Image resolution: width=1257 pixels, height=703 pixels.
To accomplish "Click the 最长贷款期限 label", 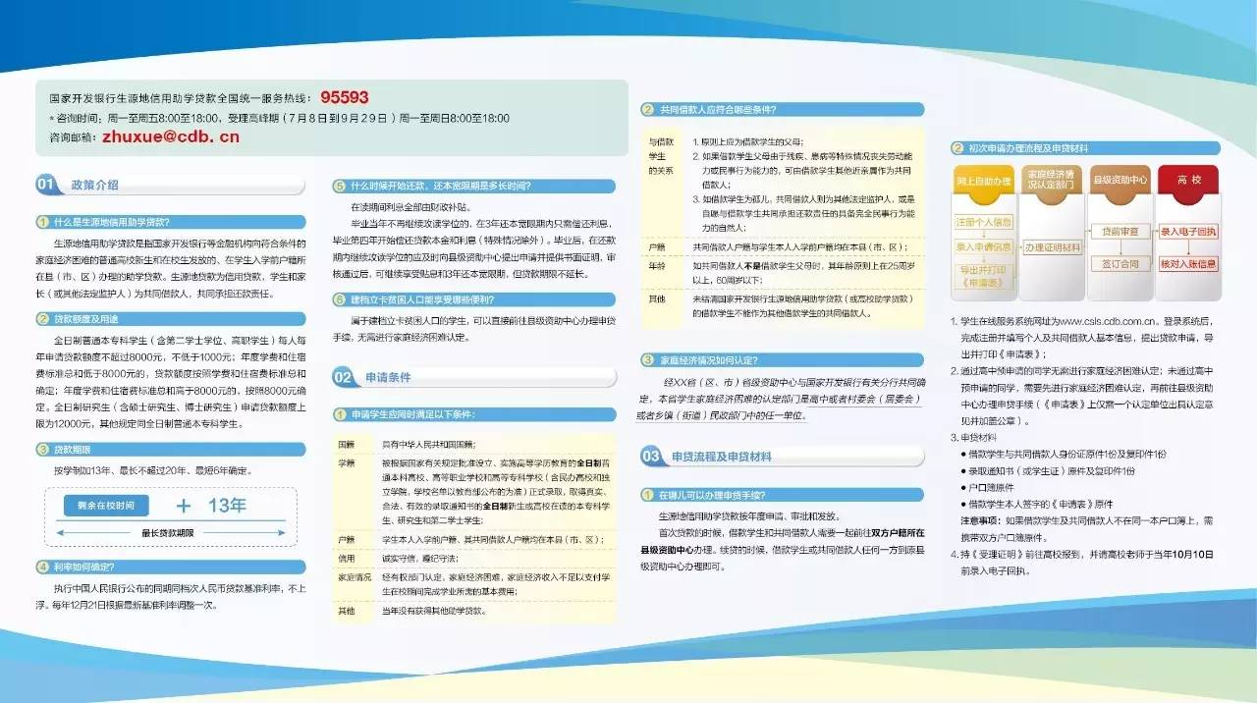I will click(x=168, y=533).
